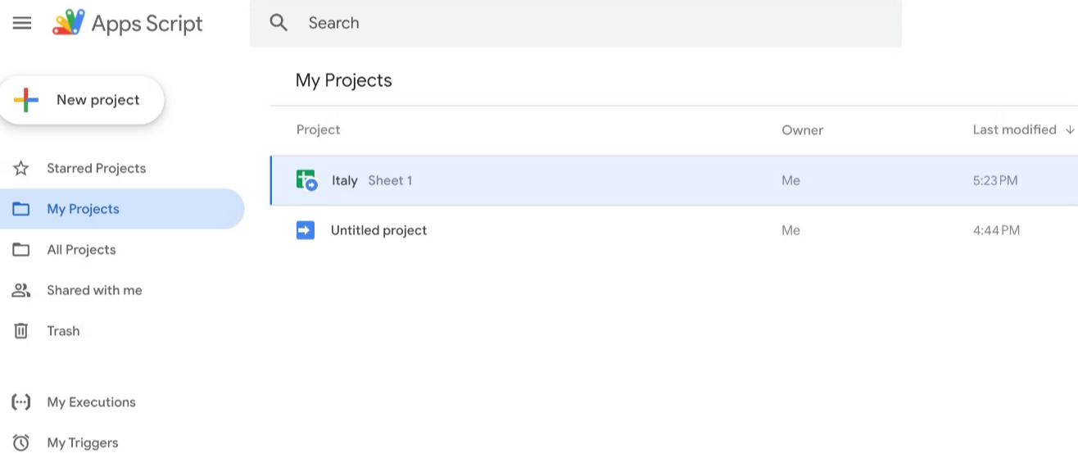Click the Last modified sort arrow

[1070, 129]
